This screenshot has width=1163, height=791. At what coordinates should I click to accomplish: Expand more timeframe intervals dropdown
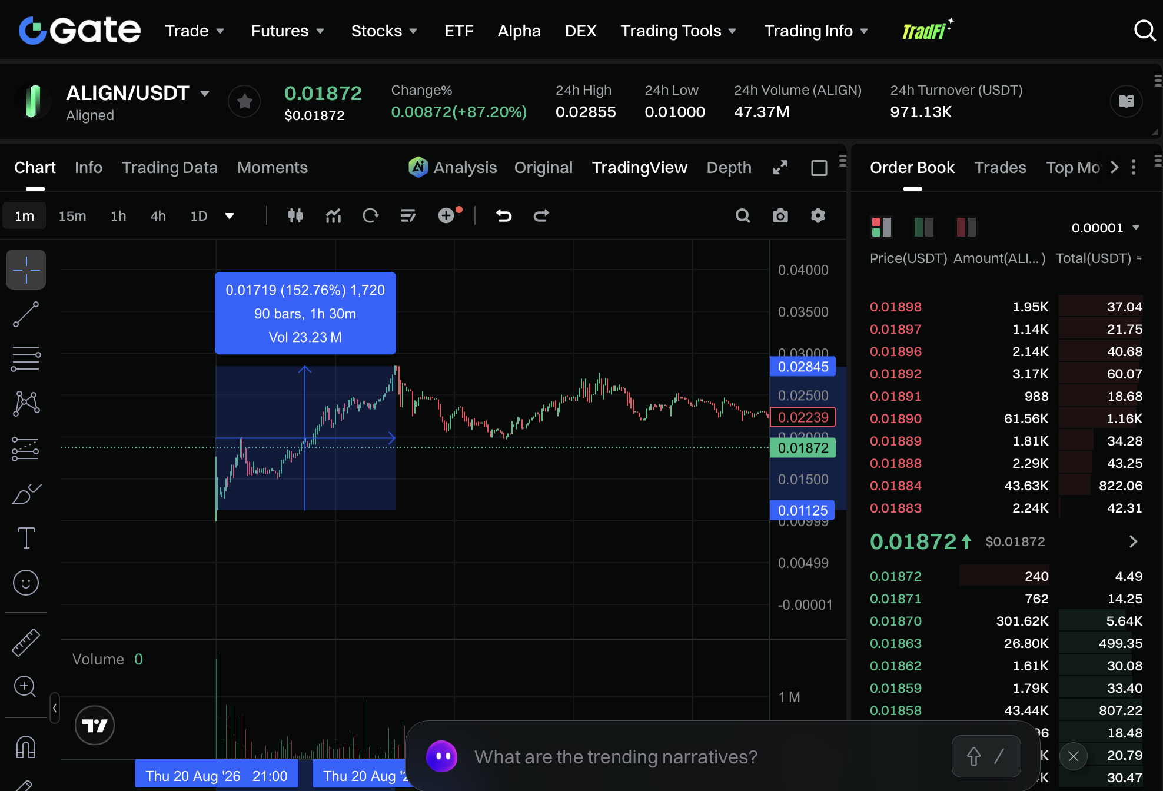(230, 216)
